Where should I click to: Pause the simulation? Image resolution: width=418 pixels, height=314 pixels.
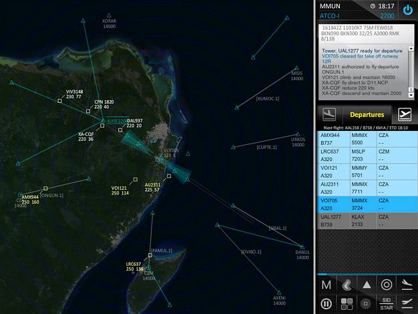[x=326, y=303]
